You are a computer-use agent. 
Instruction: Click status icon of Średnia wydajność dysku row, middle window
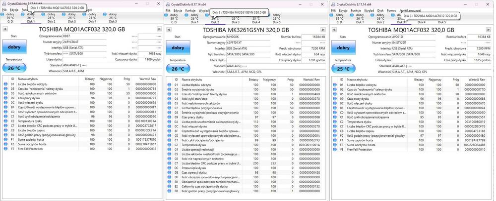(169, 89)
